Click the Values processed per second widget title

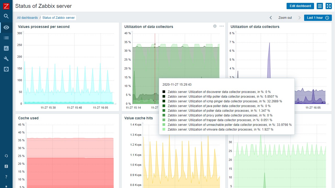(44, 27)
